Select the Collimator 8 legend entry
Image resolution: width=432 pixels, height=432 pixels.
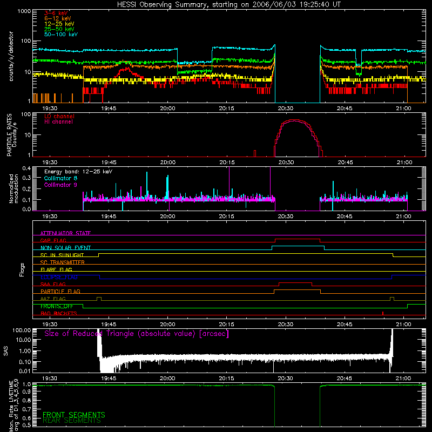pos(60,178)
